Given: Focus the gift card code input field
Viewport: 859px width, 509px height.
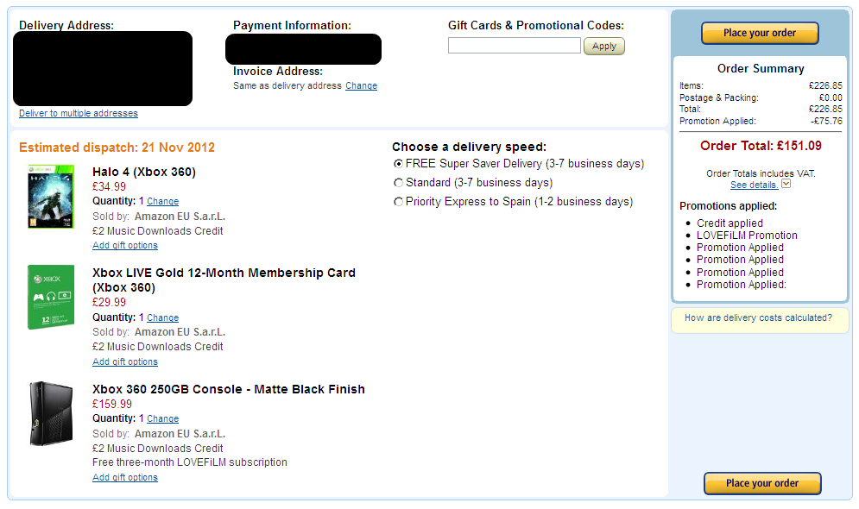Looking at the screenshot, I should [x=515, y=46].
